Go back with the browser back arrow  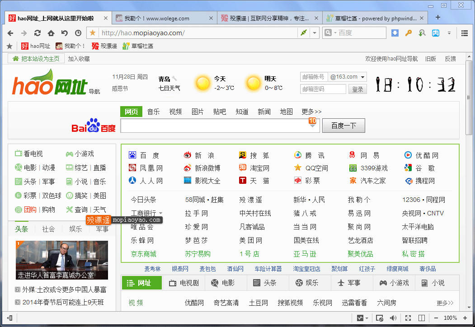10,33
